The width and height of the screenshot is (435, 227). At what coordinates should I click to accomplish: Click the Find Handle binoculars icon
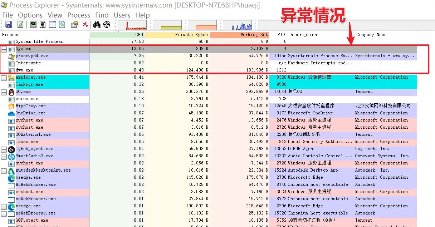pos(97,24)
